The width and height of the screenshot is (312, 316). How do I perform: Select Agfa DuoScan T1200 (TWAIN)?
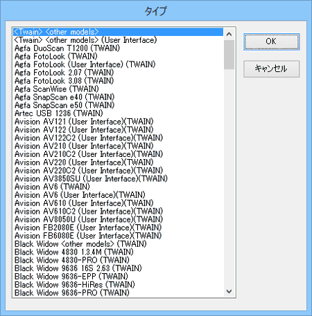click(118, 48)
